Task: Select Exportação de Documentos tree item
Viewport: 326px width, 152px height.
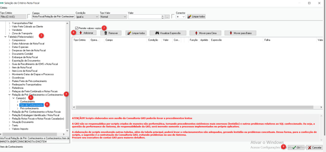Action: (x=26, y=61)
